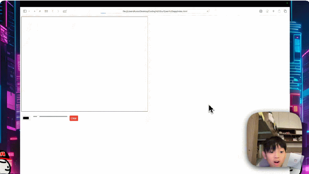Open the pen color swatch

tap(26, 118)
